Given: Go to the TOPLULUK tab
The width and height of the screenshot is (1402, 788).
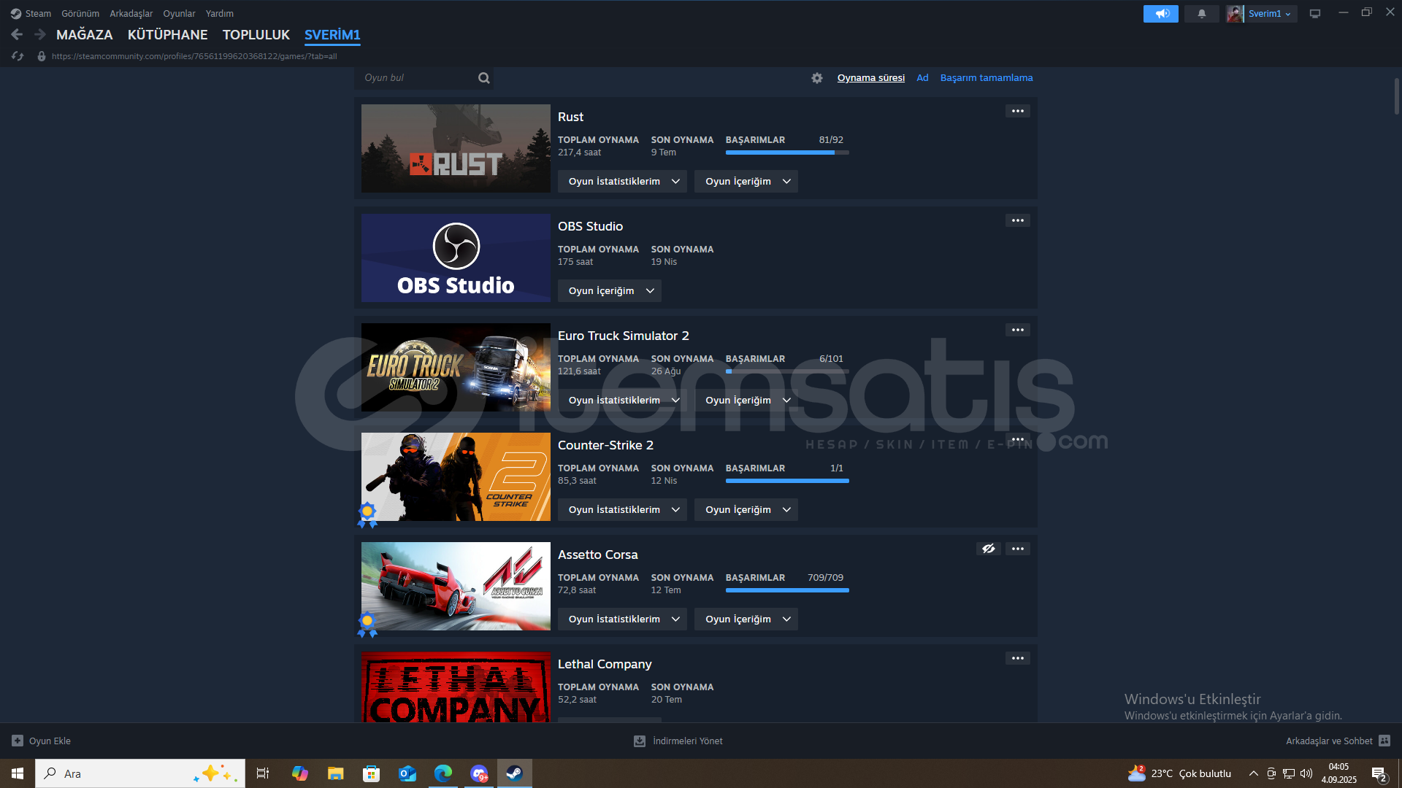Looking at the screenshot, I should tap(256, 34).
